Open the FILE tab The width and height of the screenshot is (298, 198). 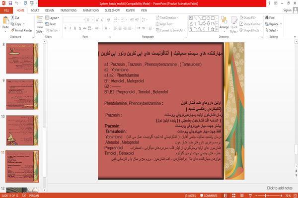pyautogui.click(x=6, y=10)
